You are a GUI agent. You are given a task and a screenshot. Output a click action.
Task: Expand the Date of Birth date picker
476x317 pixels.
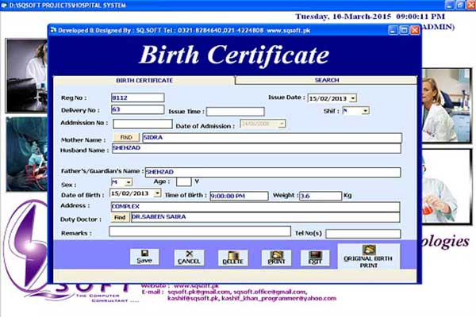click(x=157, y=193)
